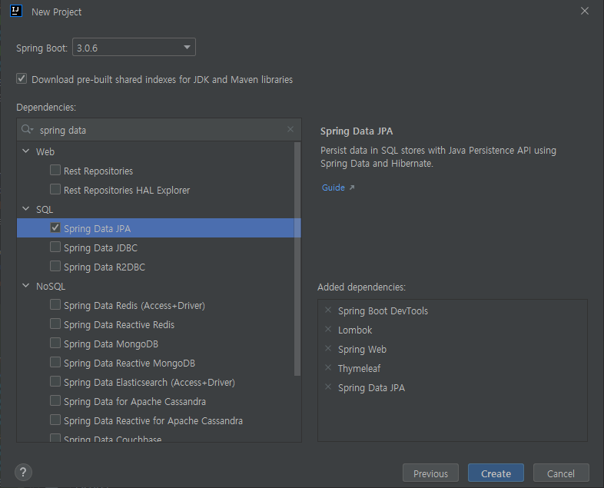Select the Spring Data JDBC row label
Viewport: 604px width, 488px height.
point(101,248)
